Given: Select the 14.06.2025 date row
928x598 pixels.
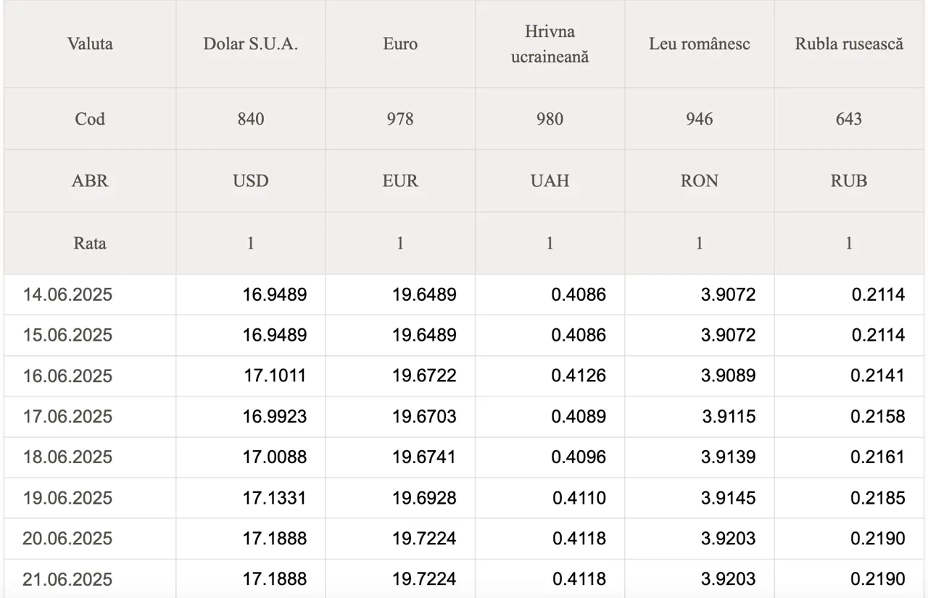Looking at the screenshot, I should [x=464, y=295].
